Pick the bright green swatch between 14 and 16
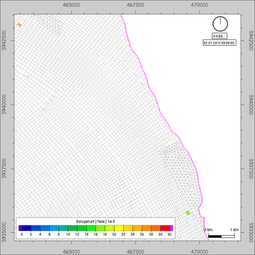This screenshot has height=255, width=255. tap(91, 228)
